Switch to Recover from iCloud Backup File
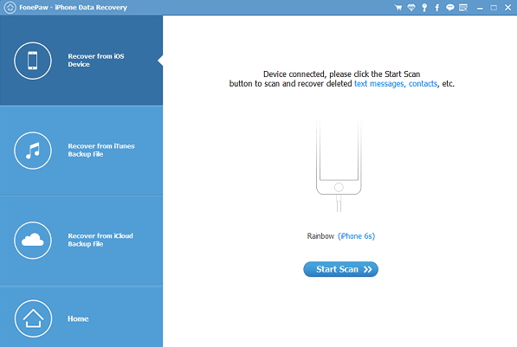Viewport: 517px width, 347px height. (81, 241)
